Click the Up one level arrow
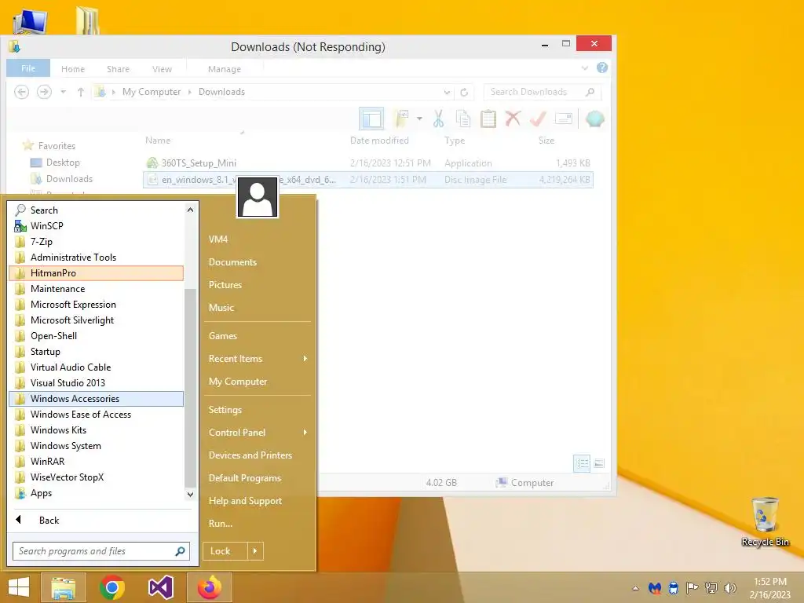This screenshot has width=804, height=603. (81, 92)
